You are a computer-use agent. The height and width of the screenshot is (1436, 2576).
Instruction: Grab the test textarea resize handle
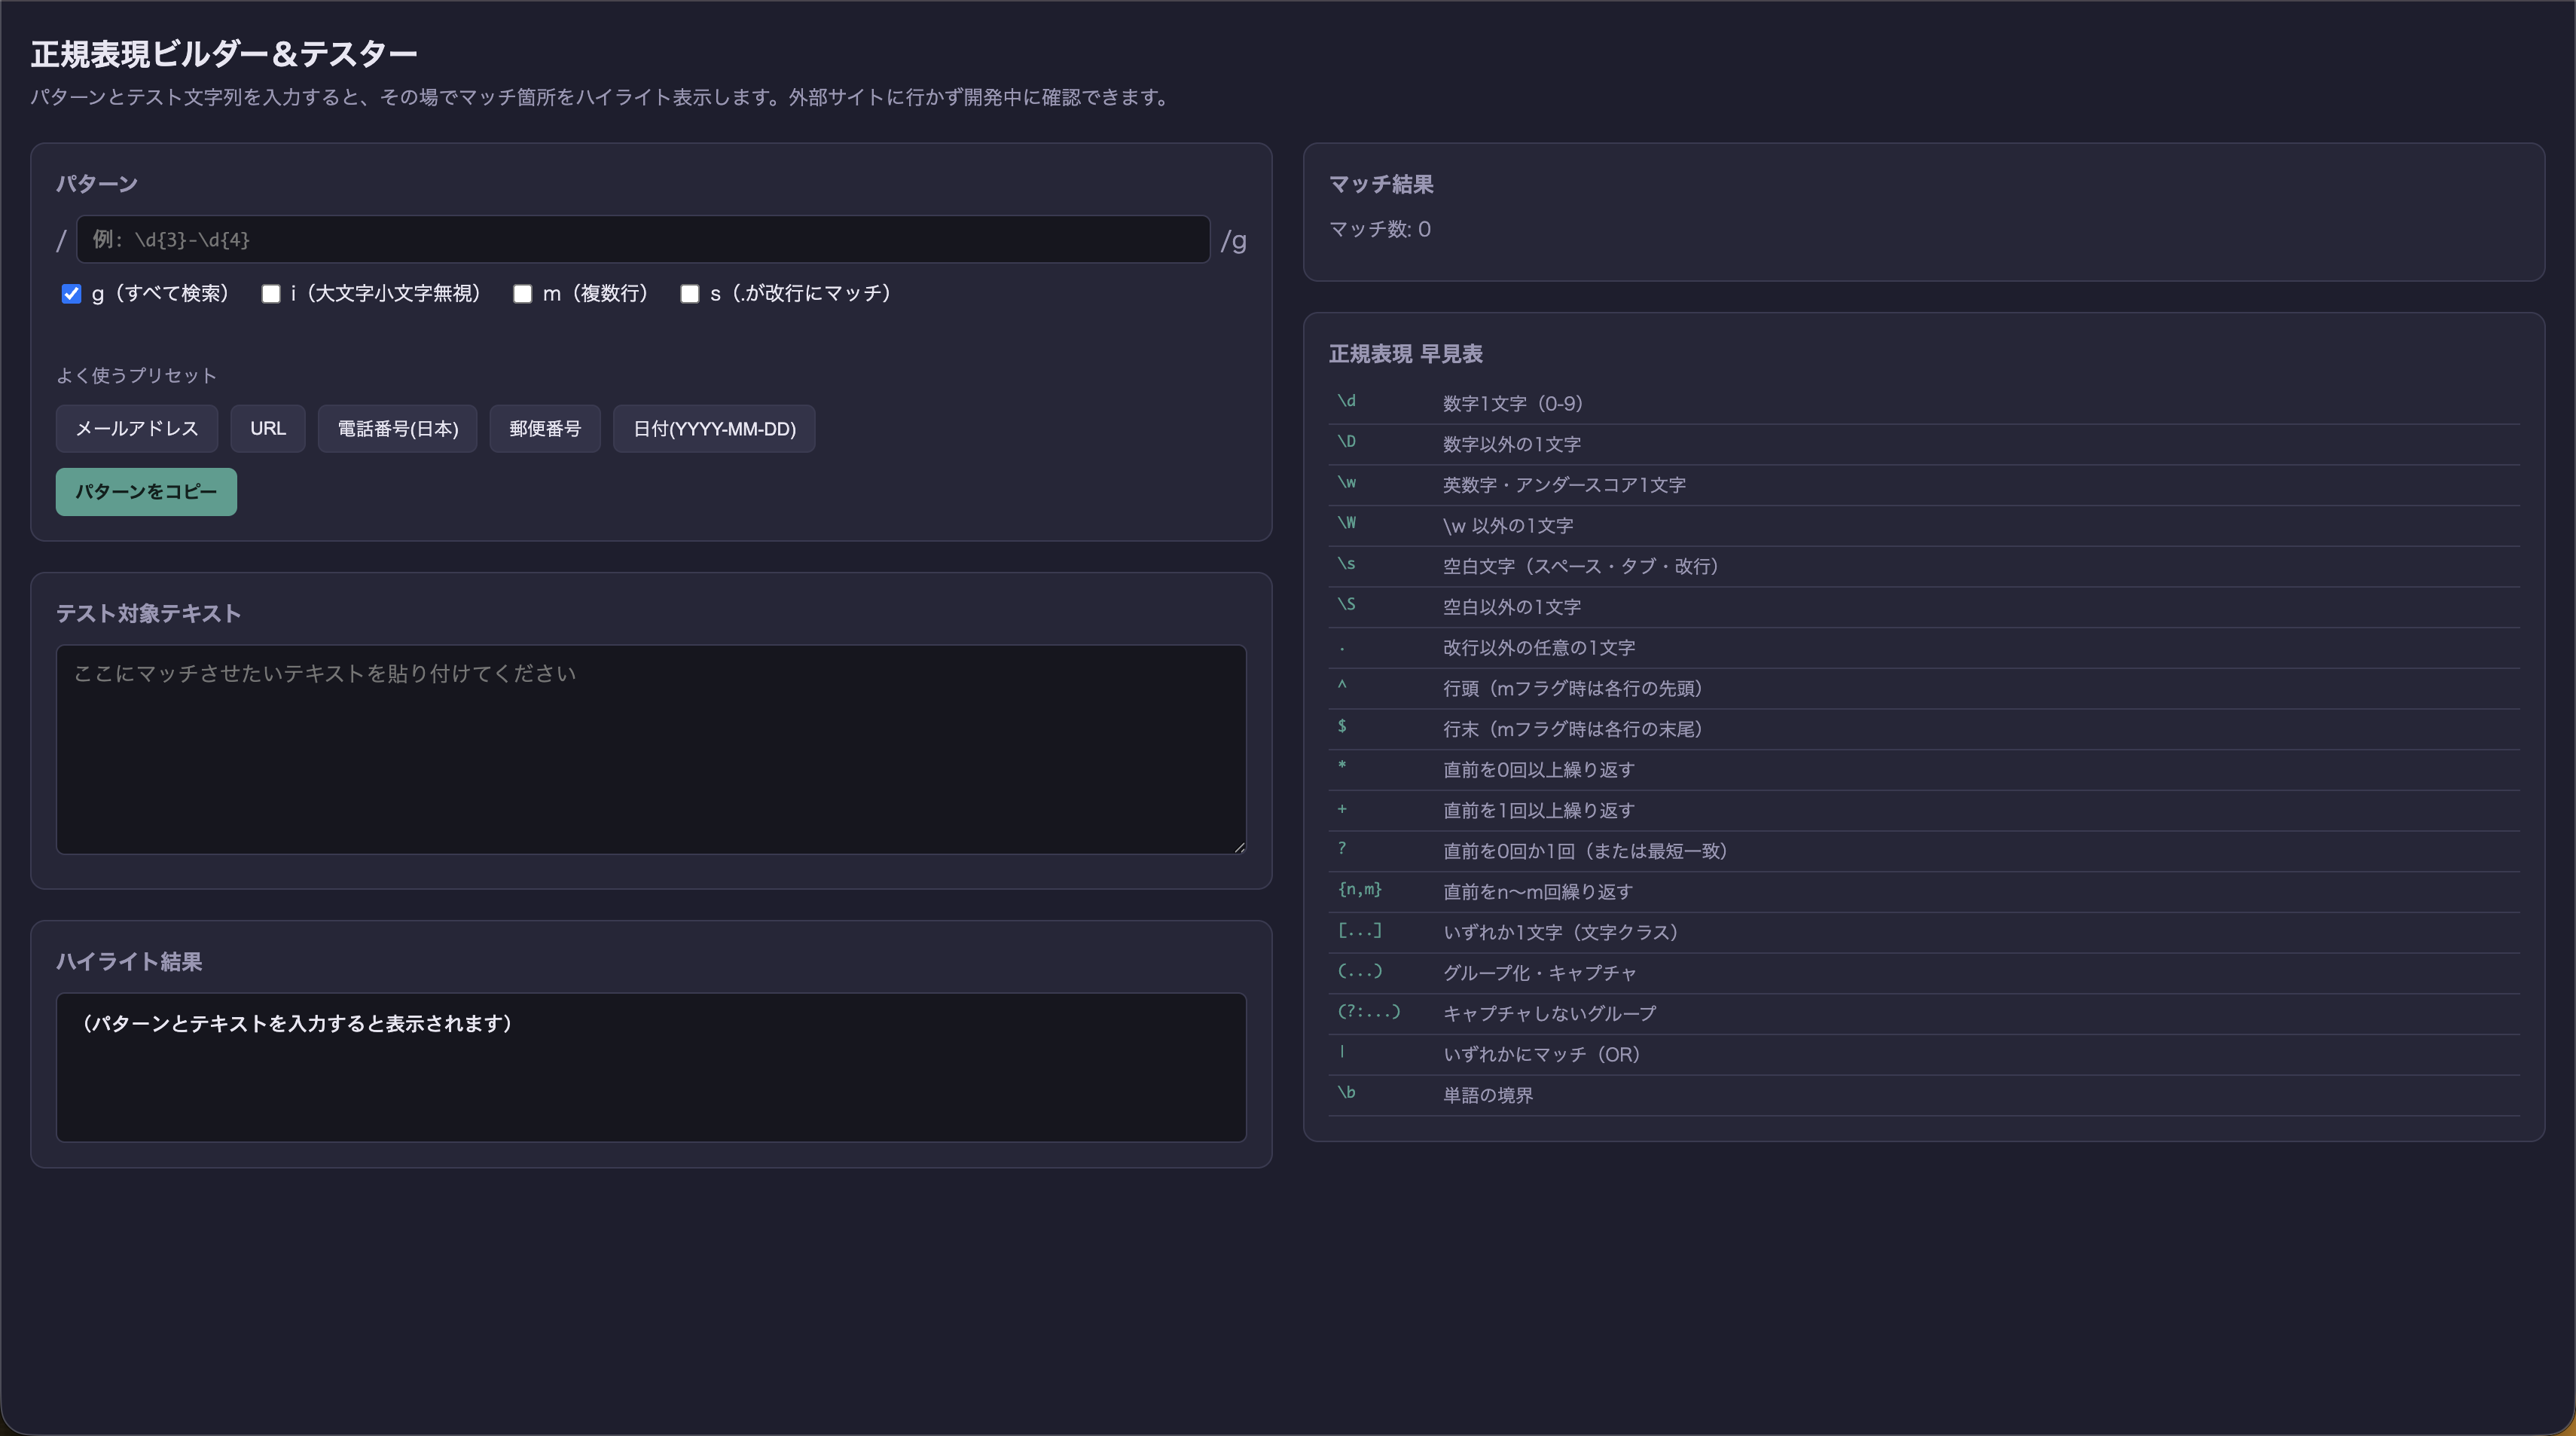pyautogui.click(x=1239, y=847)
